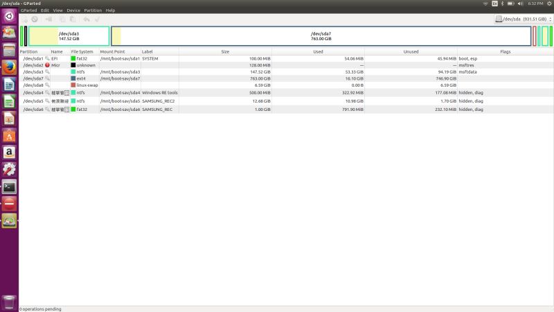The height and width of the screenshot is (312, 554).
Task: Select the /dev/sda7 block in the disk map
Action: point(321,36)
